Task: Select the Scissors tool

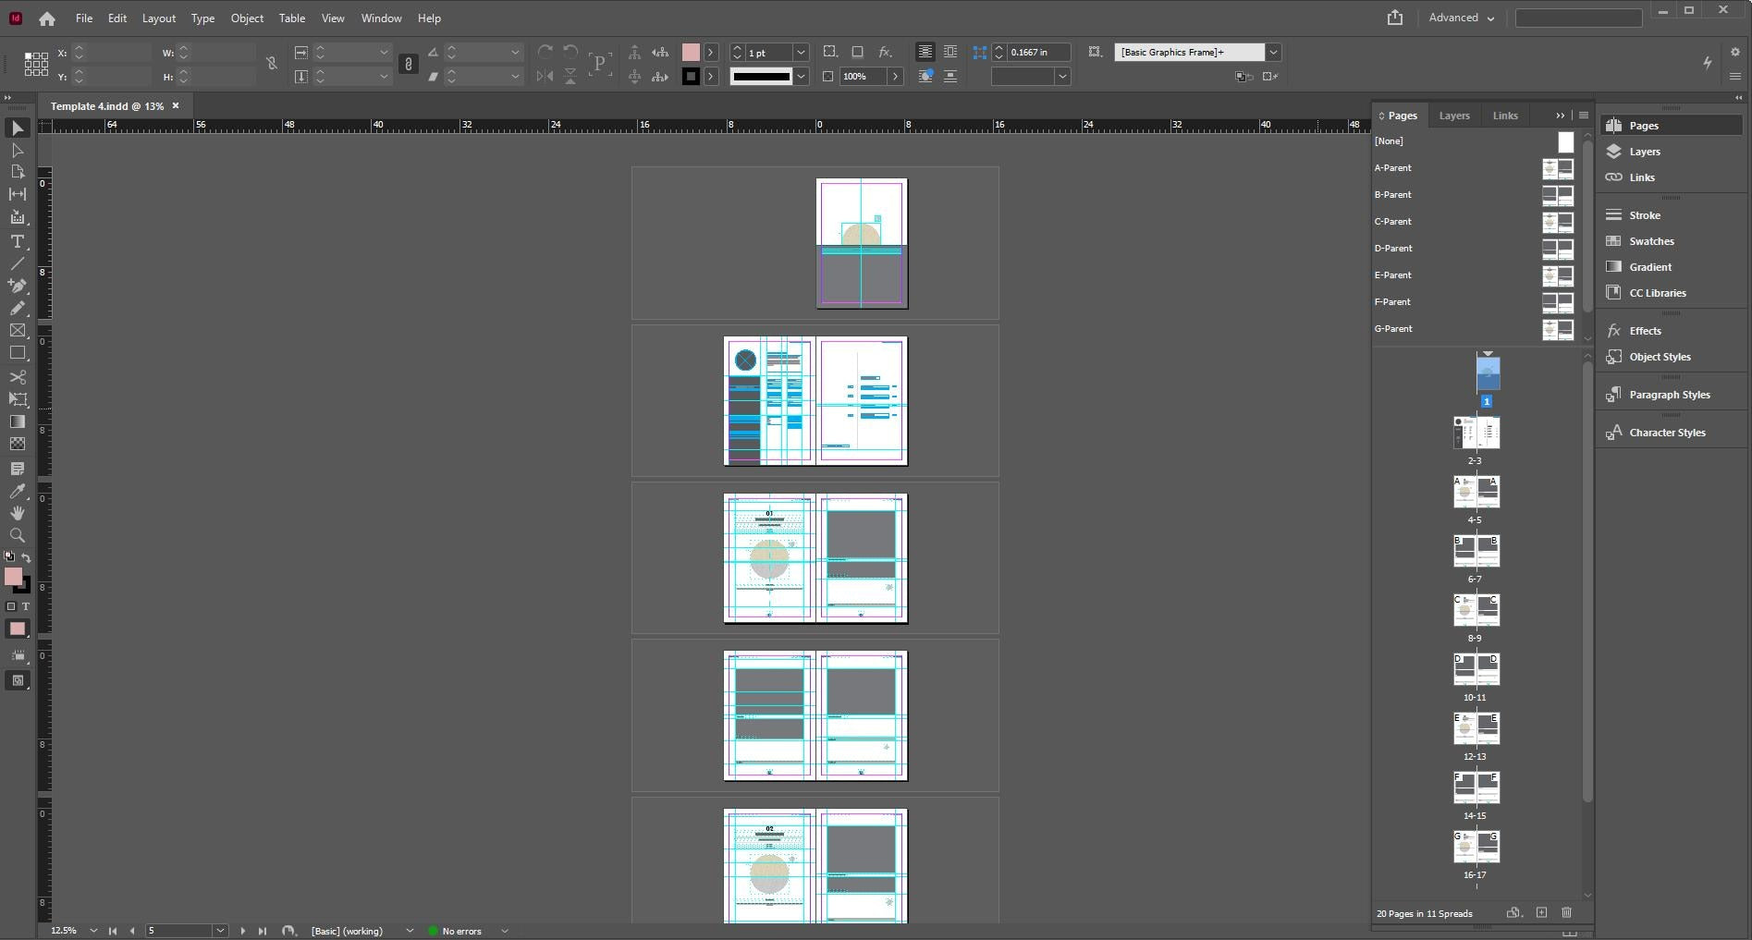Action: click(x=17, y=377)
